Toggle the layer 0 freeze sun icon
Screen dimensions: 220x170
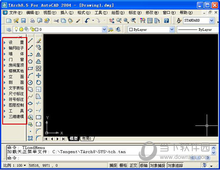point(21,30)
